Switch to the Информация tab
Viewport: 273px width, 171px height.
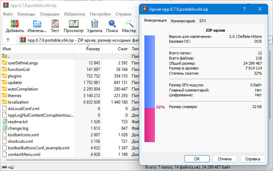coord(155,21)
